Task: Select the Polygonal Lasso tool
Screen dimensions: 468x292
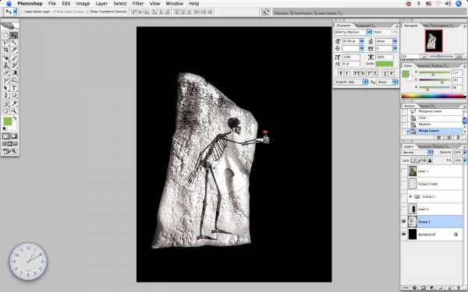Action: click(5, 43)
